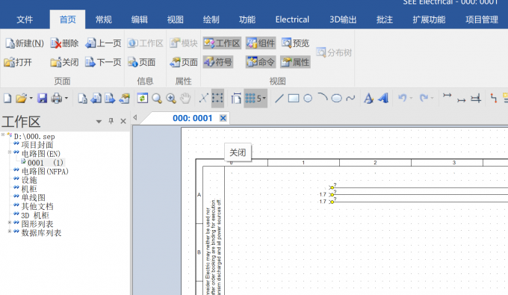Screen dimensions: 508x295
Task: Go to previous page via left-arrow page icon
Action: (96, 98)
